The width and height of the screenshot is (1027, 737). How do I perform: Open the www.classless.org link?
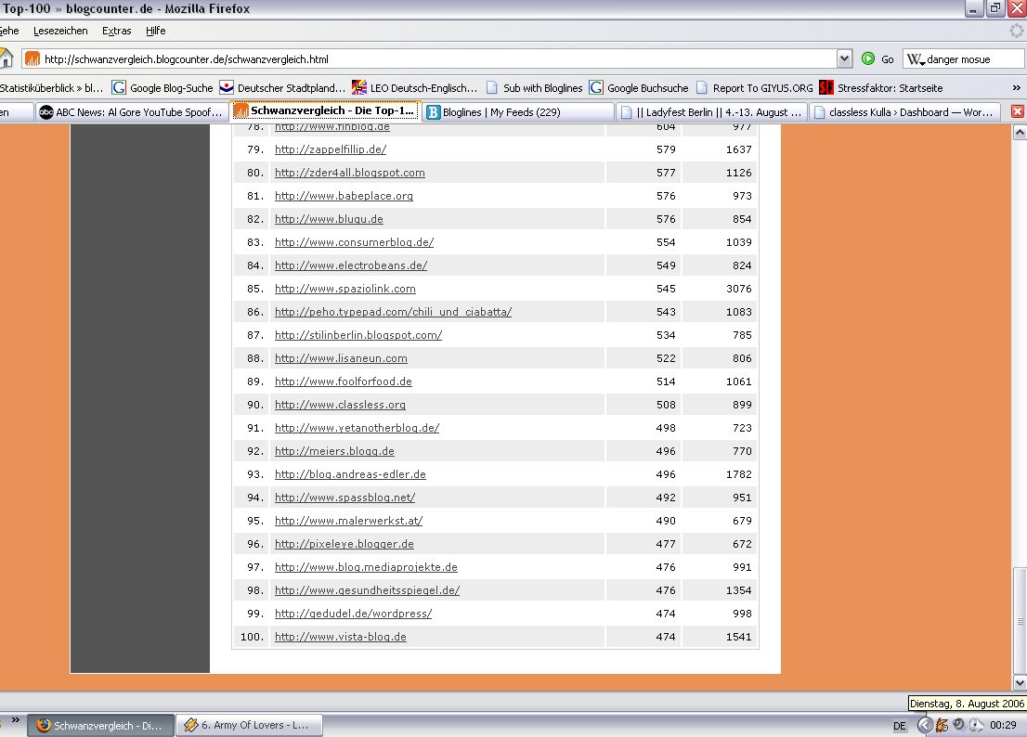tap(340, 405)
